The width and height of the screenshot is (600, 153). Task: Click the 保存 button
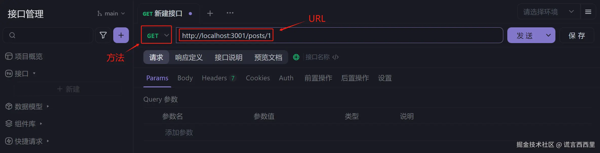tap(577, 35)
